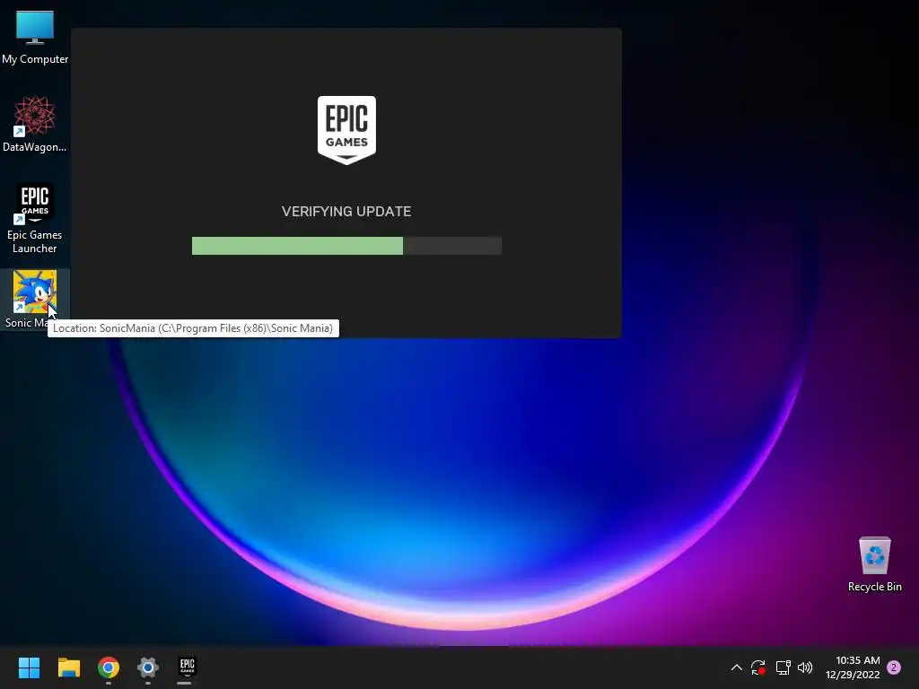Select the Recycle Bin desktop icon
Image resolution: width=919 pixels, height=689 pixels.
[x=874, y=564]
